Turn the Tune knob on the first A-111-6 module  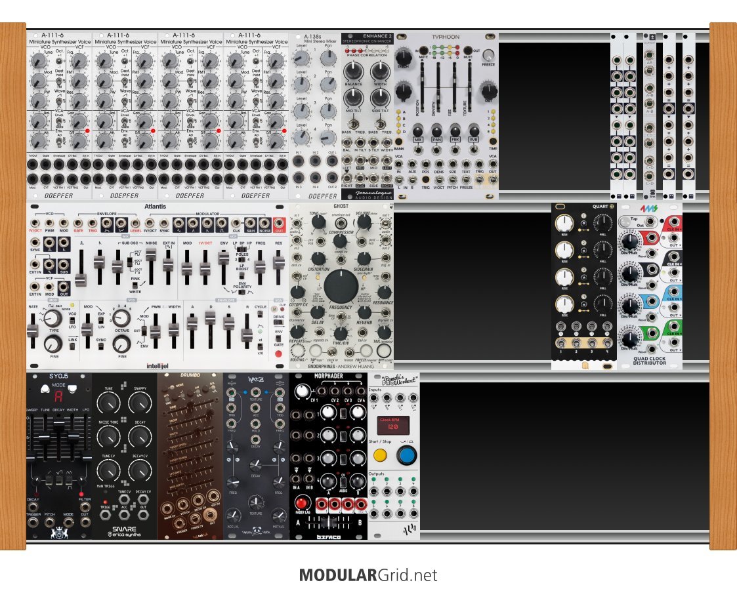[39, 61]
